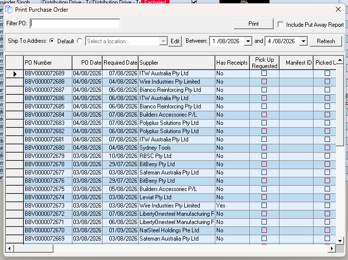Click supplier RBSC Pty Ltd cell
The image size is (348, 260).
coord(176,156)
